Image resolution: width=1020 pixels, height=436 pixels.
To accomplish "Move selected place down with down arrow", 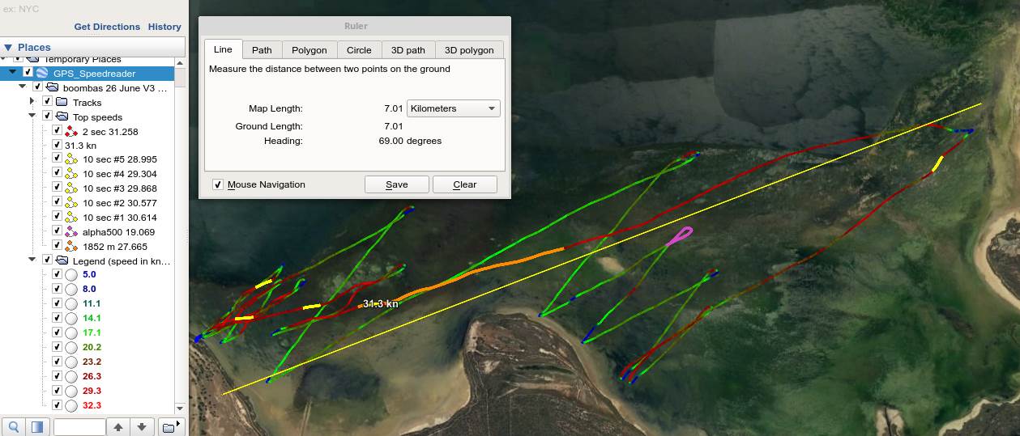I will (142, 426).
